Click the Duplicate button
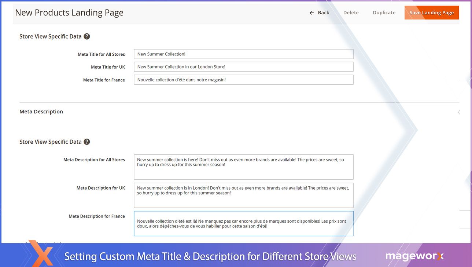Viewport: 472px width, 267px height. click(x=384, y=12)
